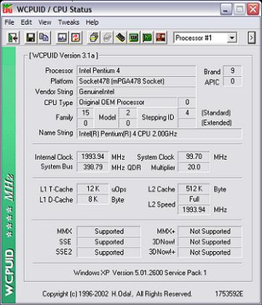The width and height of the screenshot is (262, 305).
Task: Open the File menu
Action: [9, 23]
